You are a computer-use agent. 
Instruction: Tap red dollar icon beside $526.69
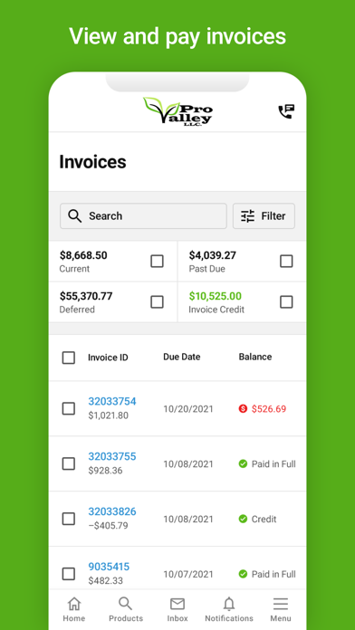[x=243, y=408]
